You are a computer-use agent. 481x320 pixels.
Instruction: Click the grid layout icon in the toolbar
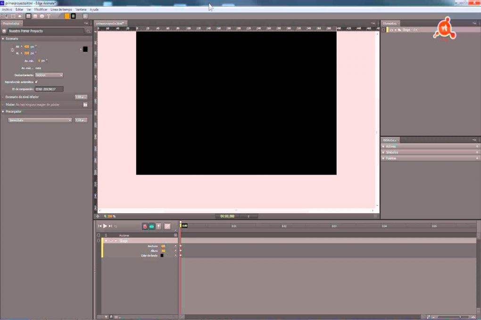pyautogui.click(x=85, y=16)
